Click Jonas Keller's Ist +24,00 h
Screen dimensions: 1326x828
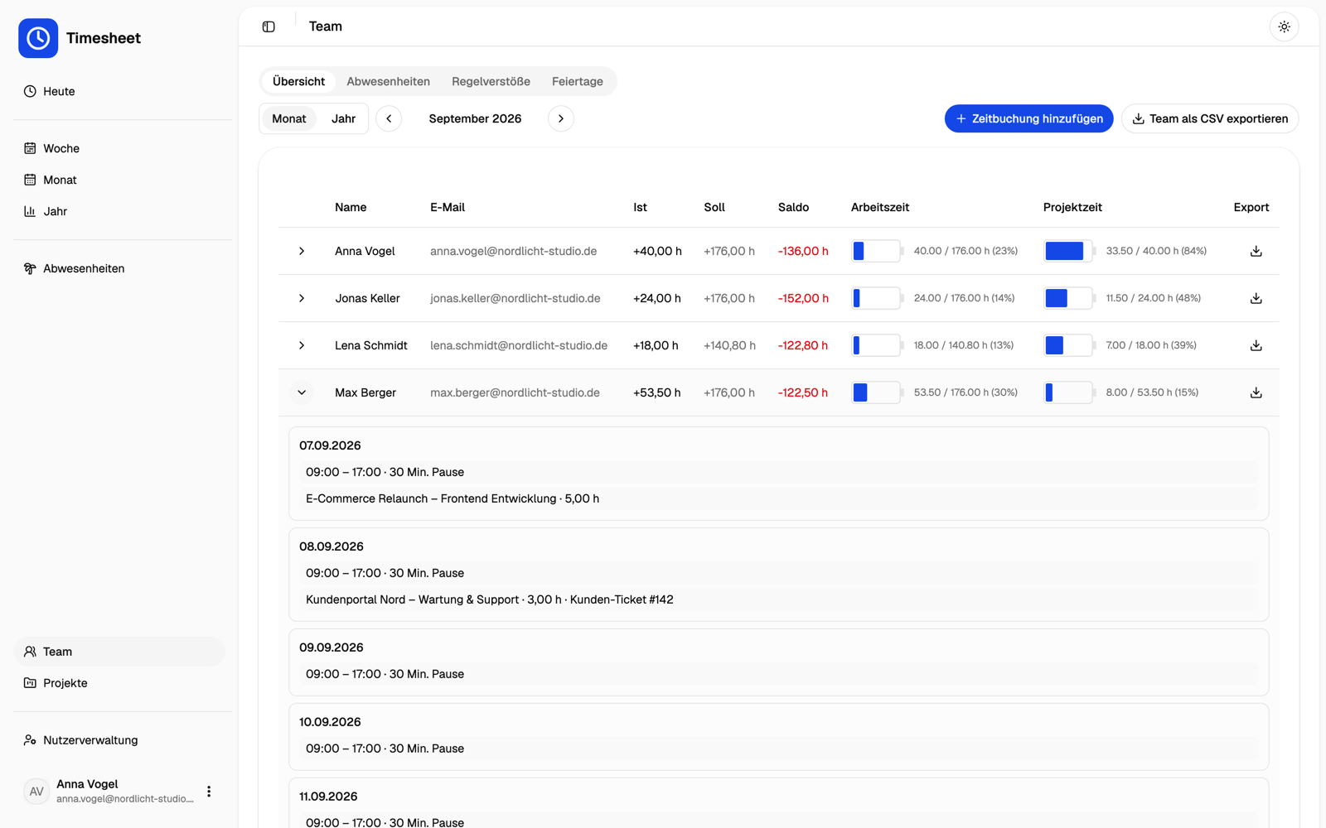(657, 298)
